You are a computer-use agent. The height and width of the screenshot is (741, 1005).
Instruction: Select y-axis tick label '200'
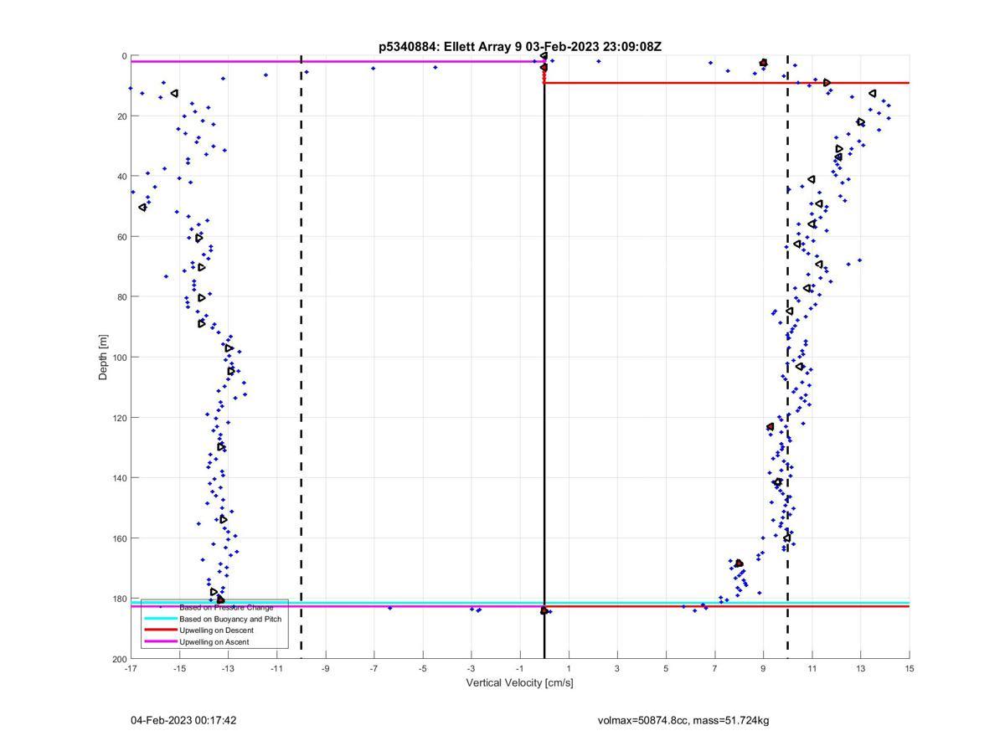(x=120, y=659)
